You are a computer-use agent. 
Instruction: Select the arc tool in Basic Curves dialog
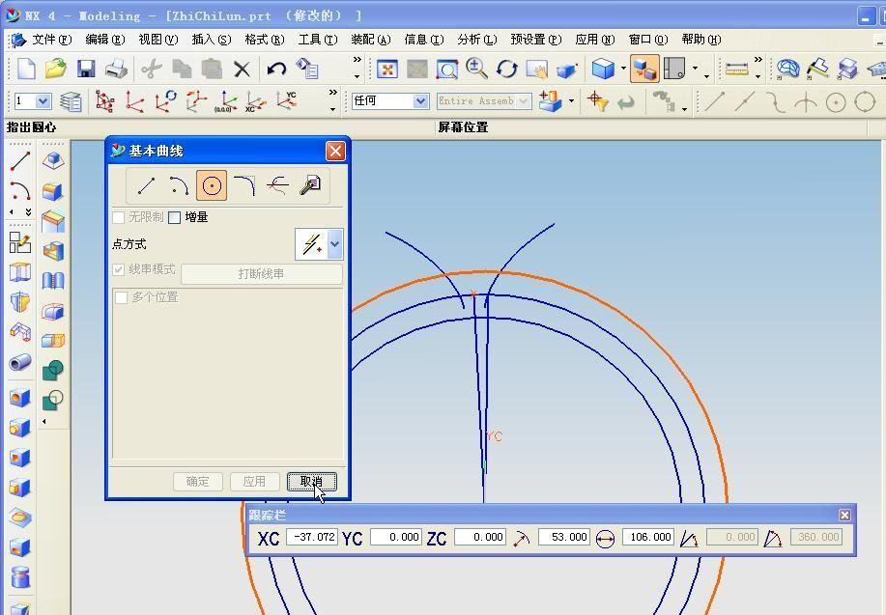point(179,184)
